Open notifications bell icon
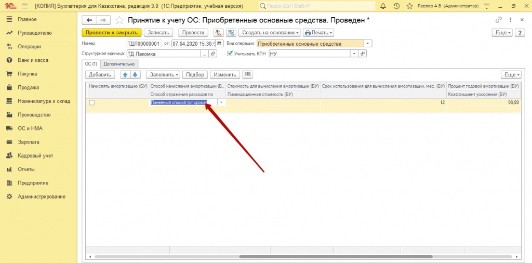532x263 pixels. pyautogui.click(x=383, y=6)
